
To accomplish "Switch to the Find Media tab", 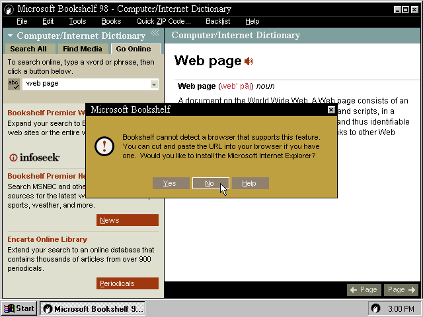I will click(83, 49).
